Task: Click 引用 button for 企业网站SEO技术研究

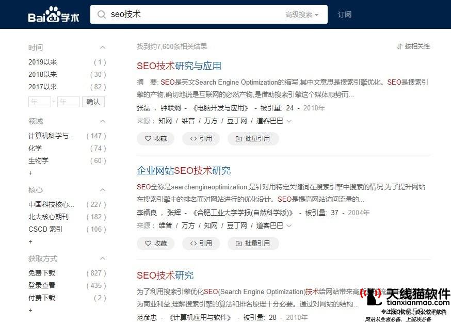Action: (201, 244)
